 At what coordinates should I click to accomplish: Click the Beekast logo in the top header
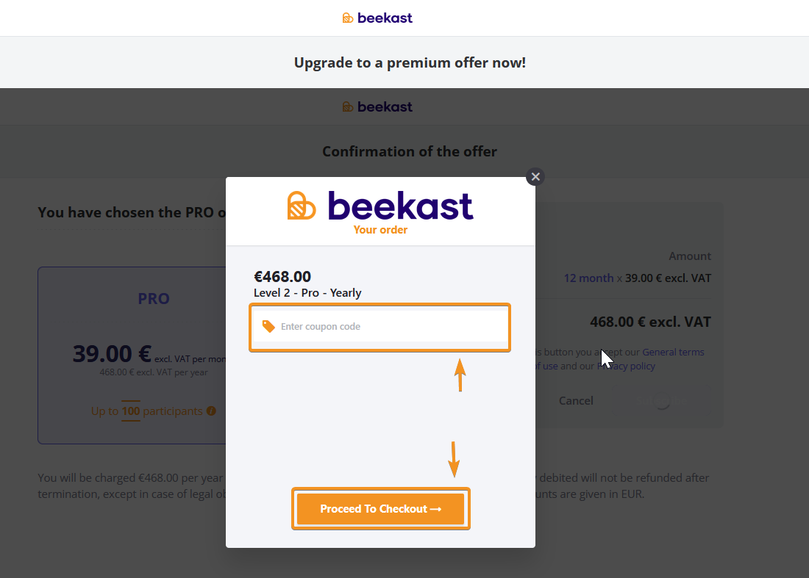[377, 18]
